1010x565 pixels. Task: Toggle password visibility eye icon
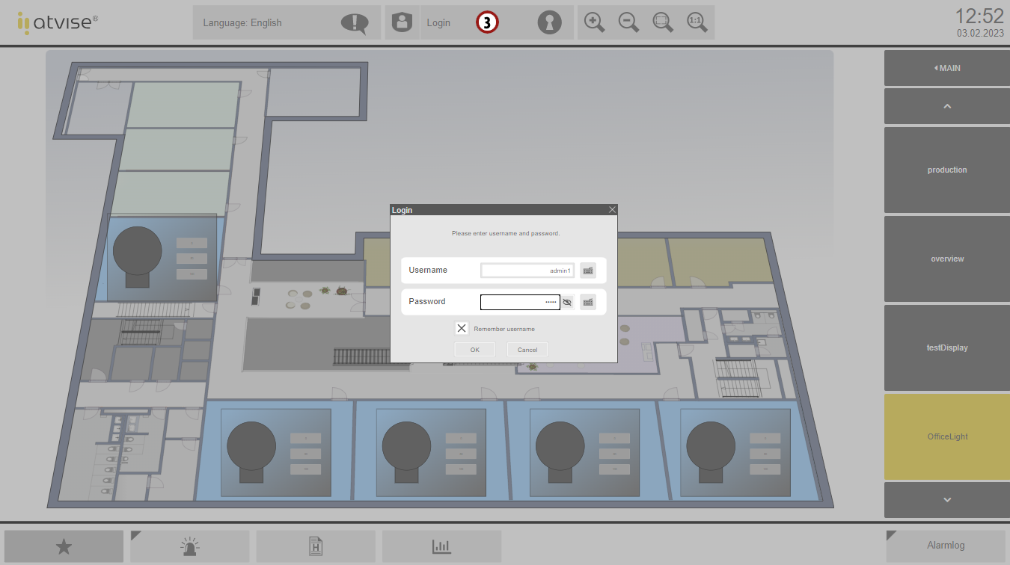(x=567, y=302)
